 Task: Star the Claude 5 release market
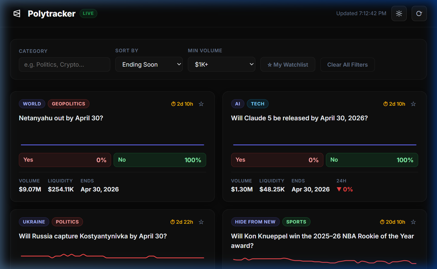tap(413, 104)
